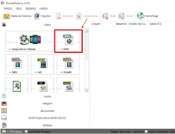The image size is (175, 134).
Task: Click the scroll up arrow in video list
Action: (87, 30)
